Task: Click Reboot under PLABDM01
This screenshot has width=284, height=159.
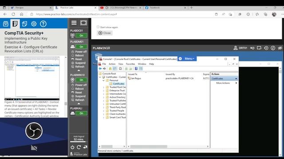Action: tap(78, 56)
